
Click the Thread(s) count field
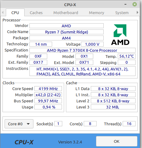tap(129, 124)
